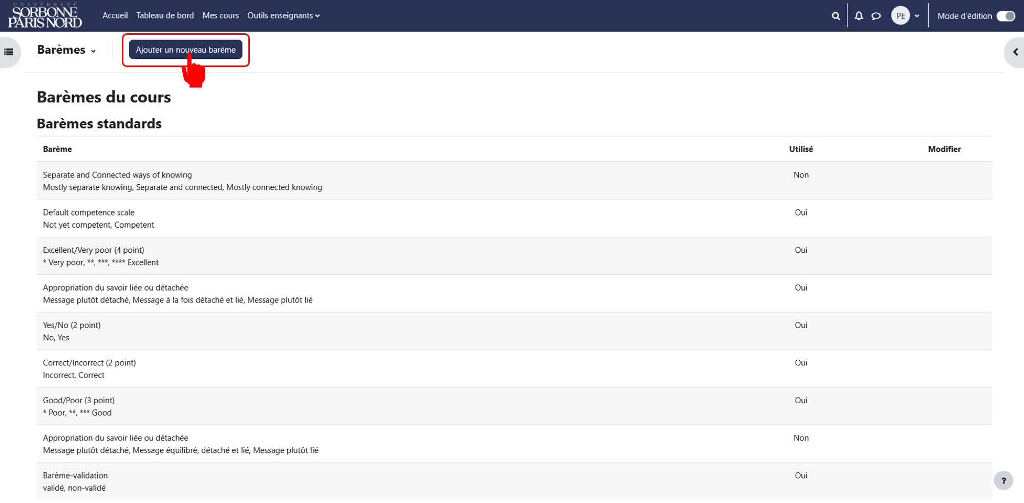The image size is (1024, 503).
Task: Go to Accueil in navigation bar
Action: click(115, 16)
